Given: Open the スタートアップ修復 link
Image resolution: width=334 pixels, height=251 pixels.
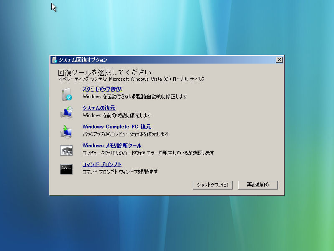Looking at the screenshot, I should [x=102, y=89].
